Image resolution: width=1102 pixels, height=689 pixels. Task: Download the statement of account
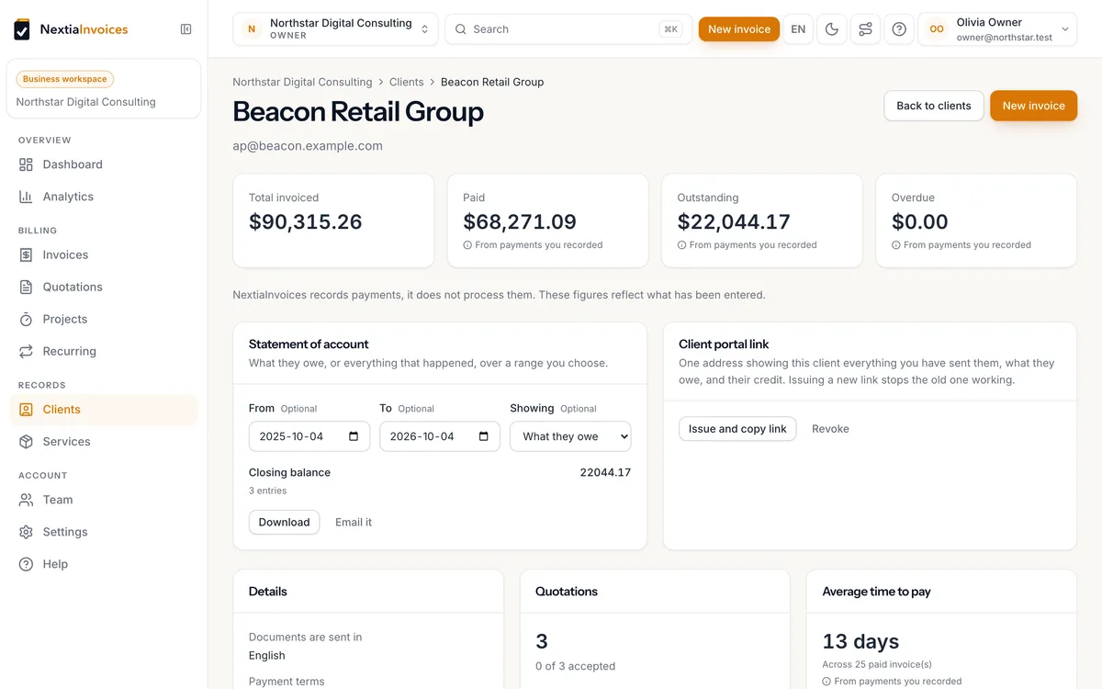click(284, 522)
